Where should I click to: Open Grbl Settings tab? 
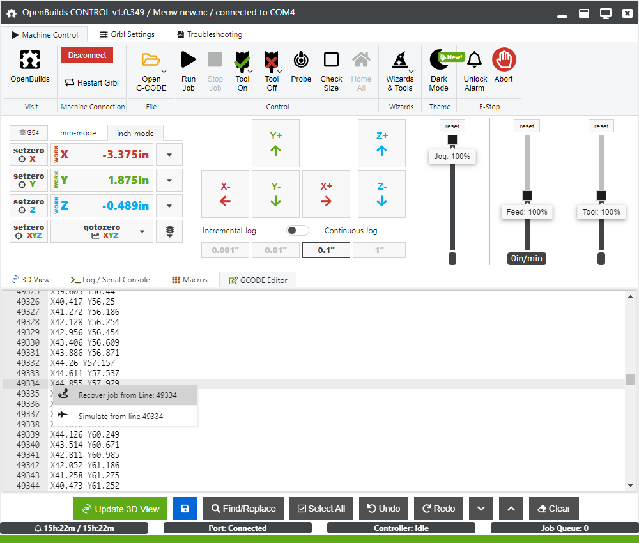tap(127, 34)
